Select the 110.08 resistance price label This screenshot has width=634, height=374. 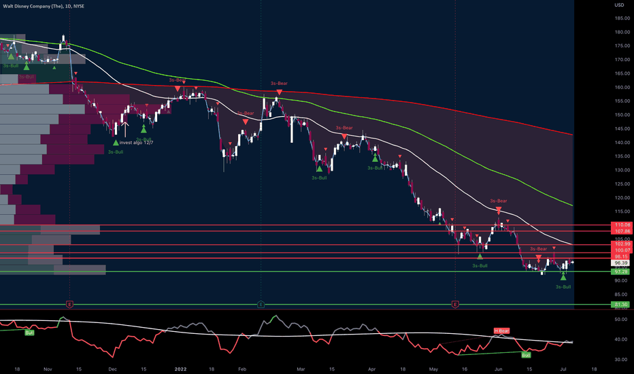[622, 225]
